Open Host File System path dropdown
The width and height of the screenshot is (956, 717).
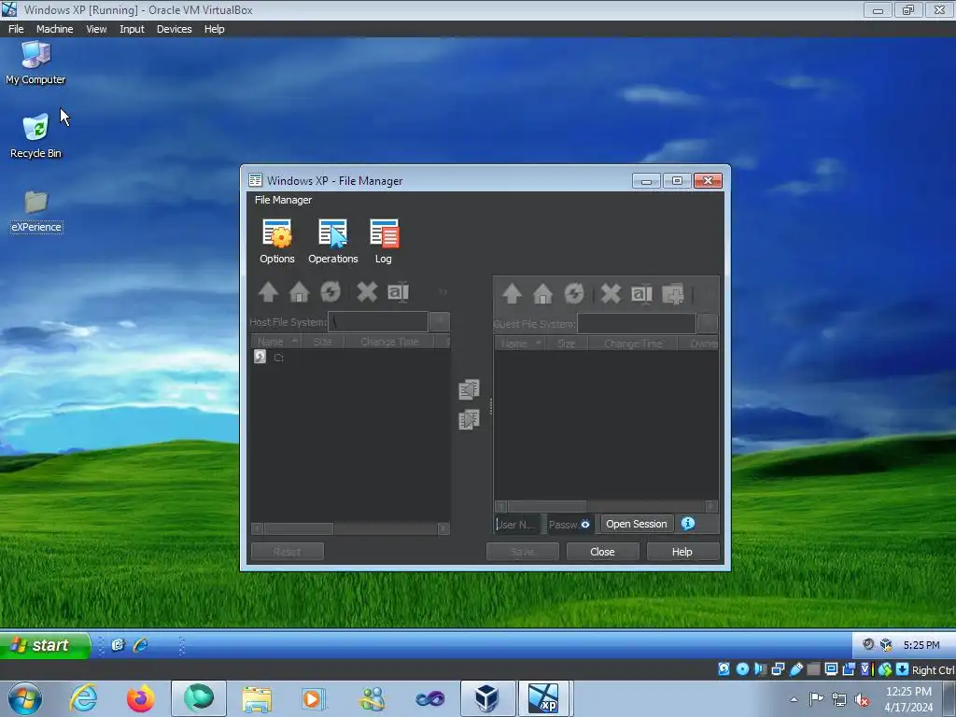439,321
